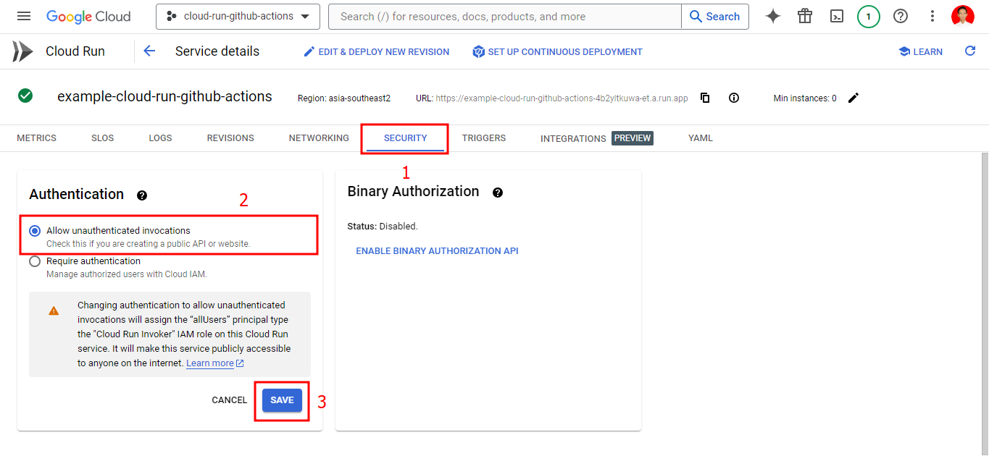Open the Learn more link
989x456 pixels.
pos(210,363)
